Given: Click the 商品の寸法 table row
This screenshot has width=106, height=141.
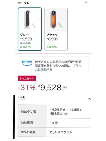Looking at the screenshot, I should tap(54, 112).
